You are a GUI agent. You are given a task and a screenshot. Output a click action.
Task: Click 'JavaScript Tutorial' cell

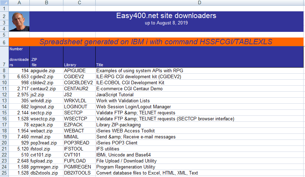point(199,95)
